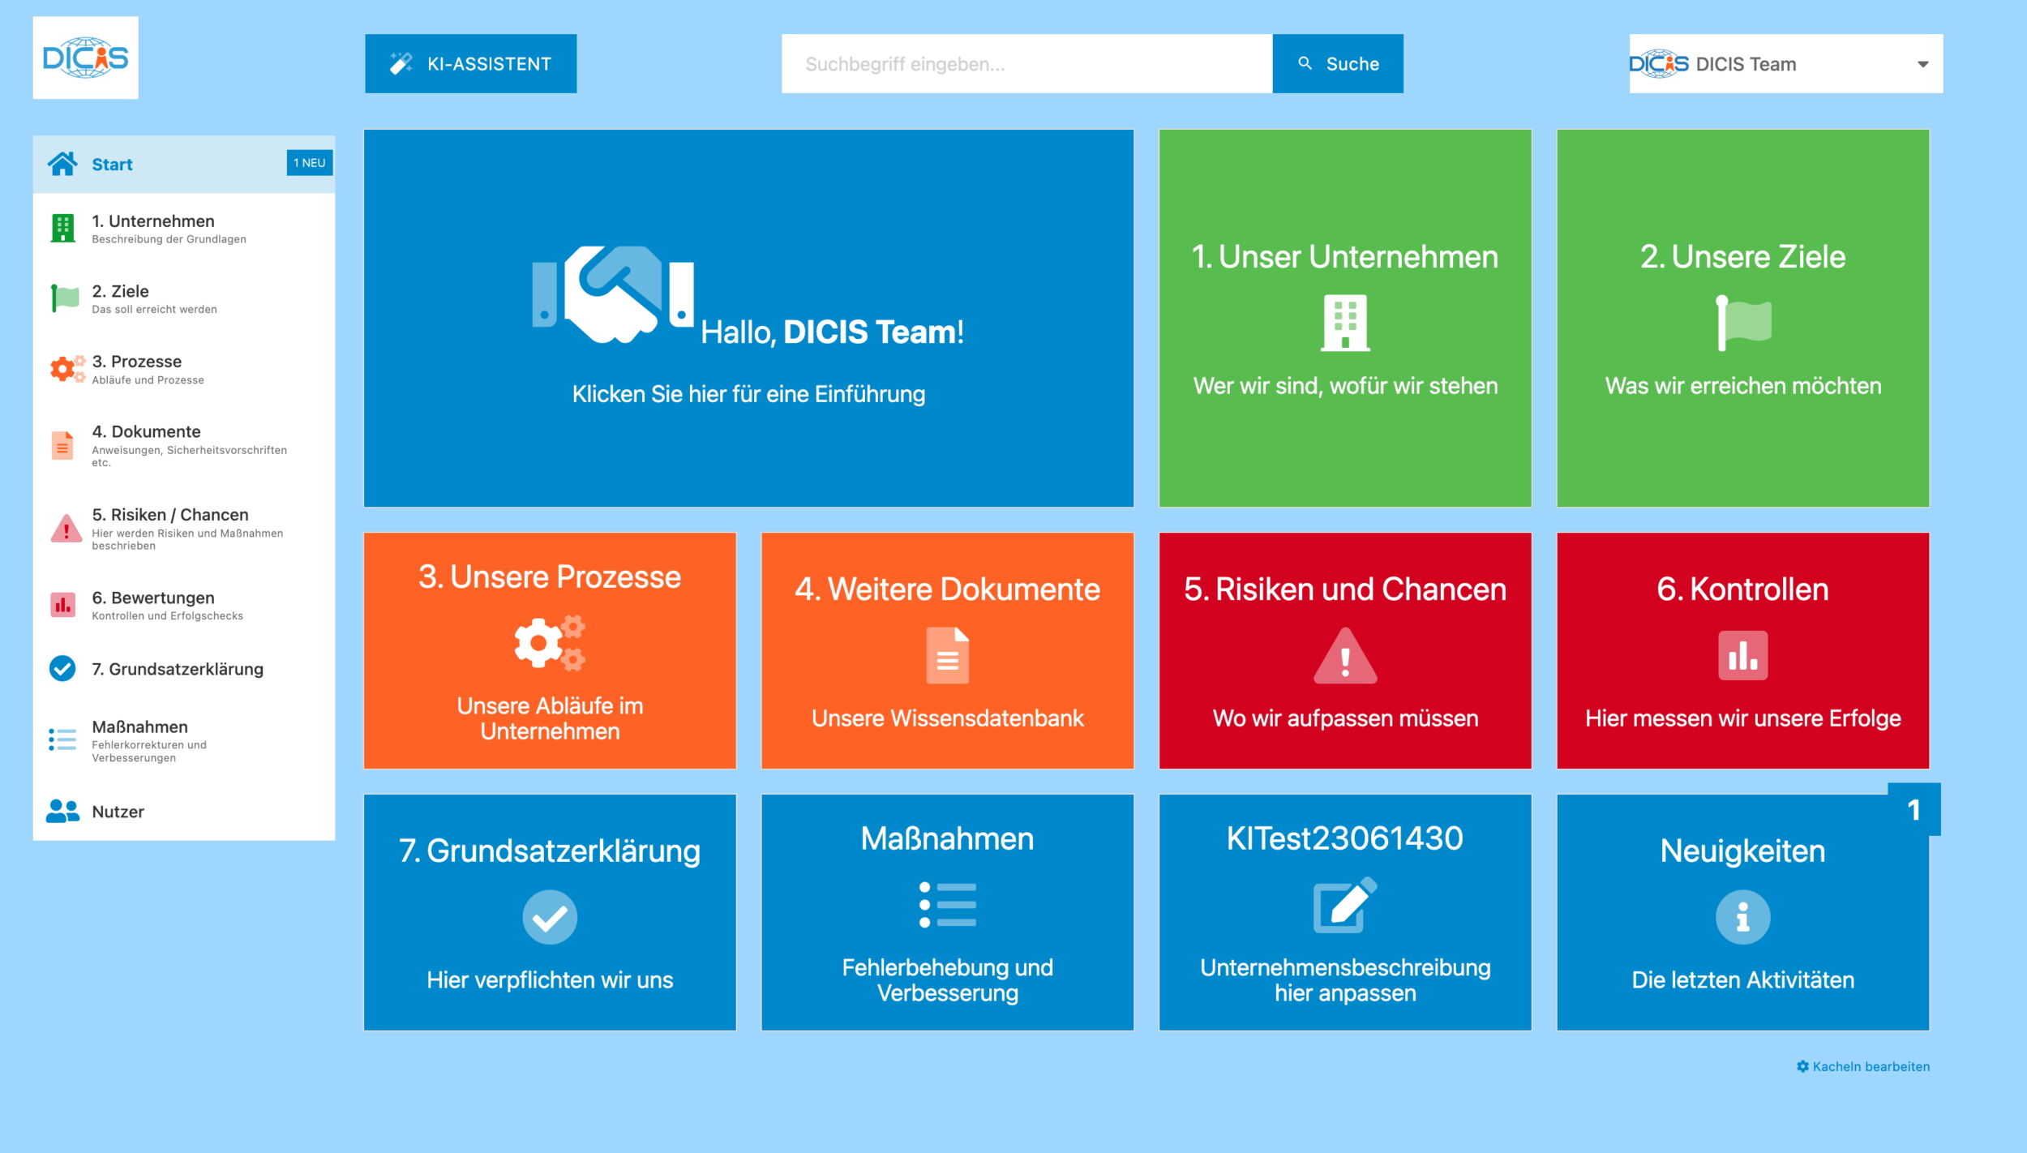2027x1153 pixels.
Task: Open the Hallo DICIS Team introduction tile
Action: (748, 318)
